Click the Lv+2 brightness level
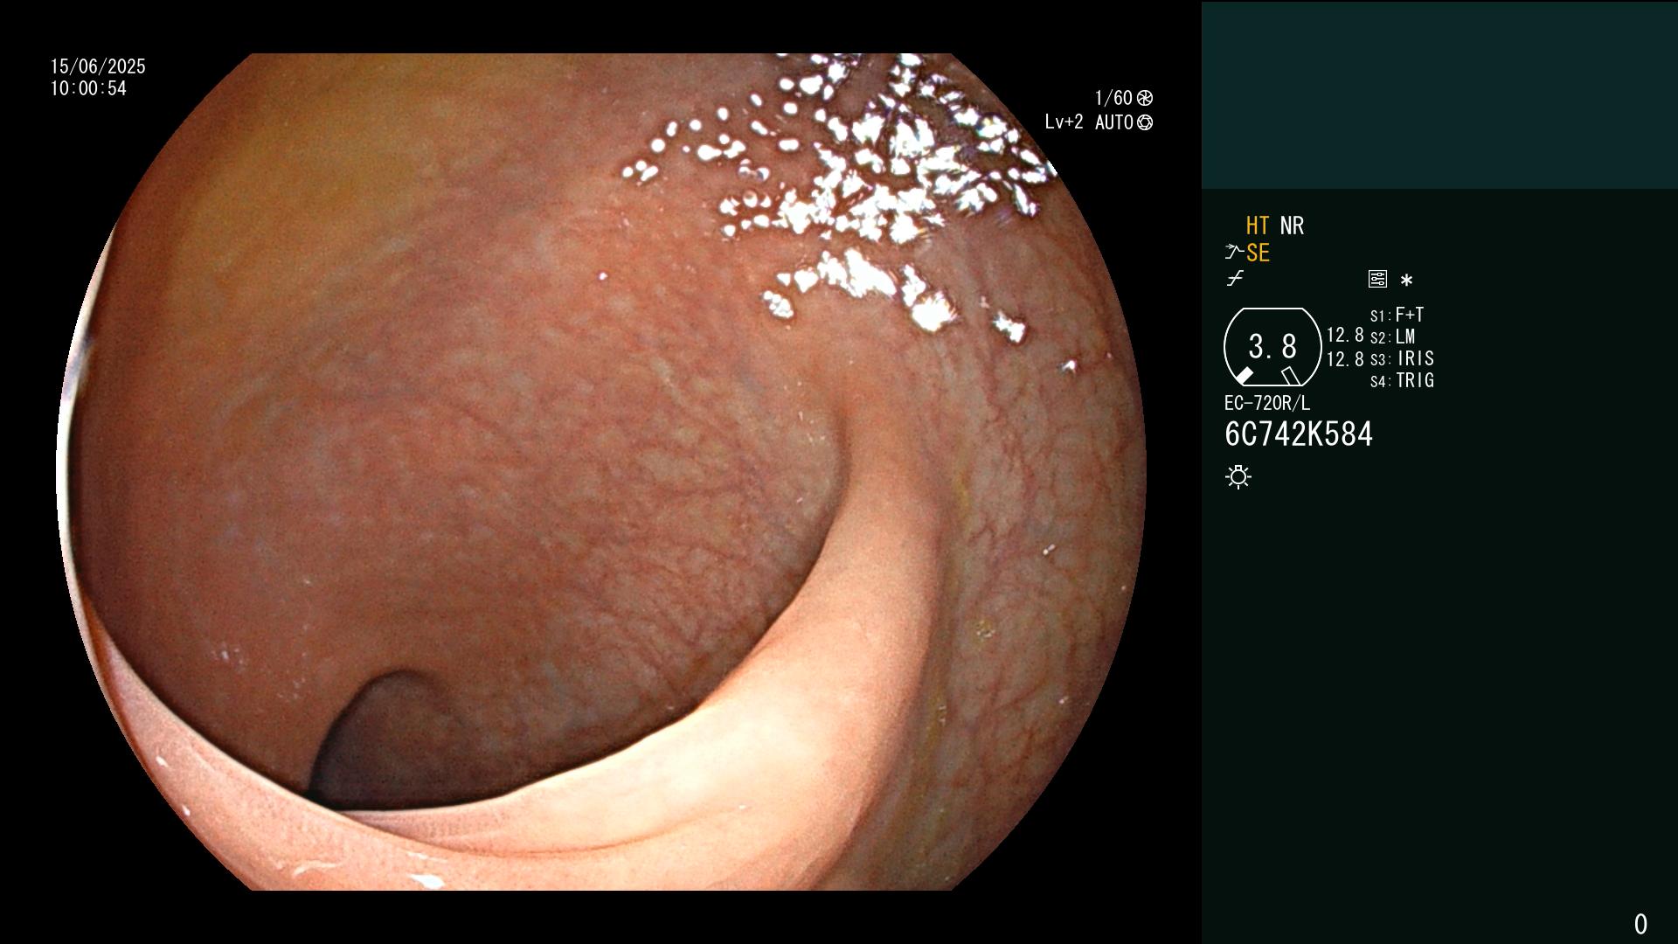Viewport: 1678px width, 944px height. tap(1064, 122)
